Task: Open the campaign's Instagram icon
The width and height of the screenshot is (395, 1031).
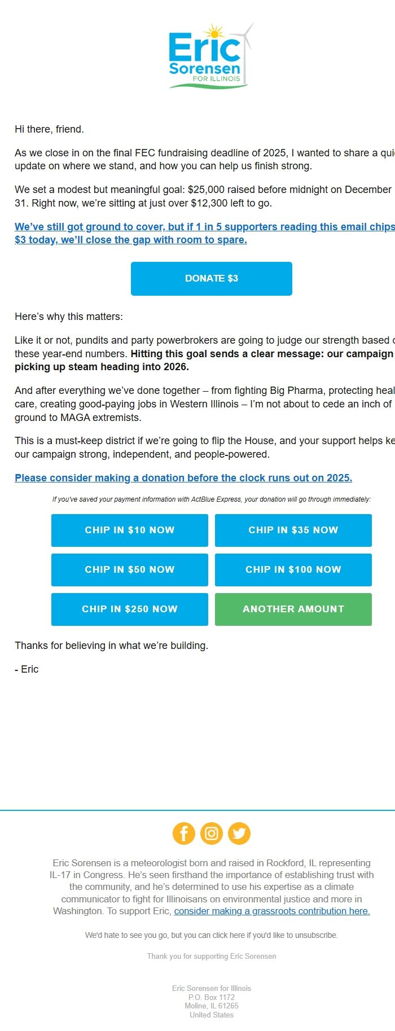Action: point(212,833)
